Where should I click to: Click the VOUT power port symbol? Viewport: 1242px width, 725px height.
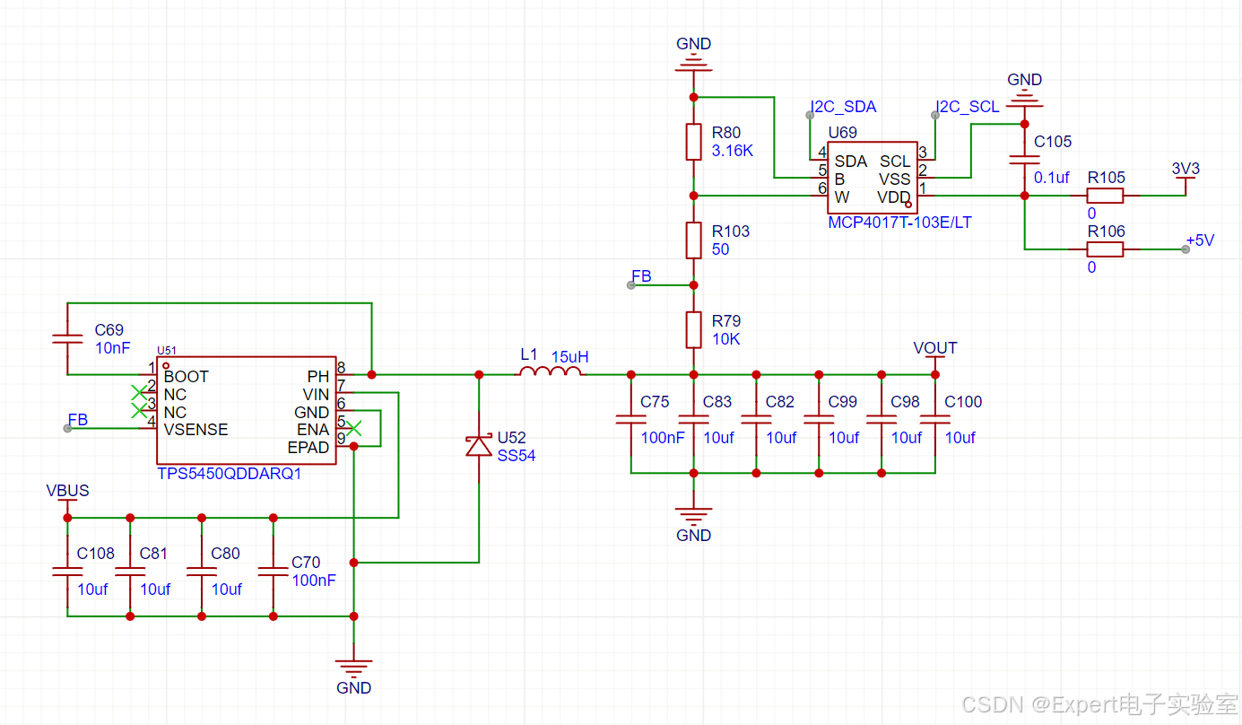click(x=935, y=355)
